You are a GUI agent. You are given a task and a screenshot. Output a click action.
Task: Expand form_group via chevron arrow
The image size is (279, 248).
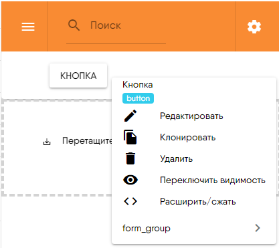(258, 228)
